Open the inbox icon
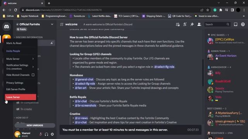The image size is (248, 139). point(236,24)
